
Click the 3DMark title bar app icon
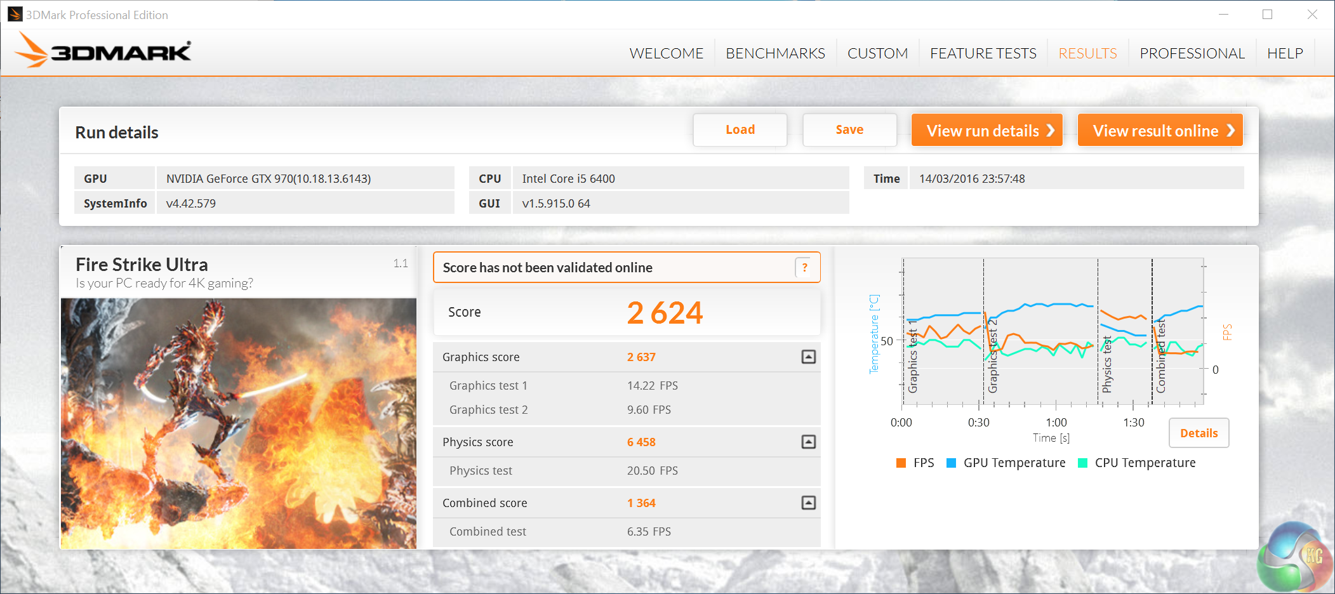tap(15, 14)
